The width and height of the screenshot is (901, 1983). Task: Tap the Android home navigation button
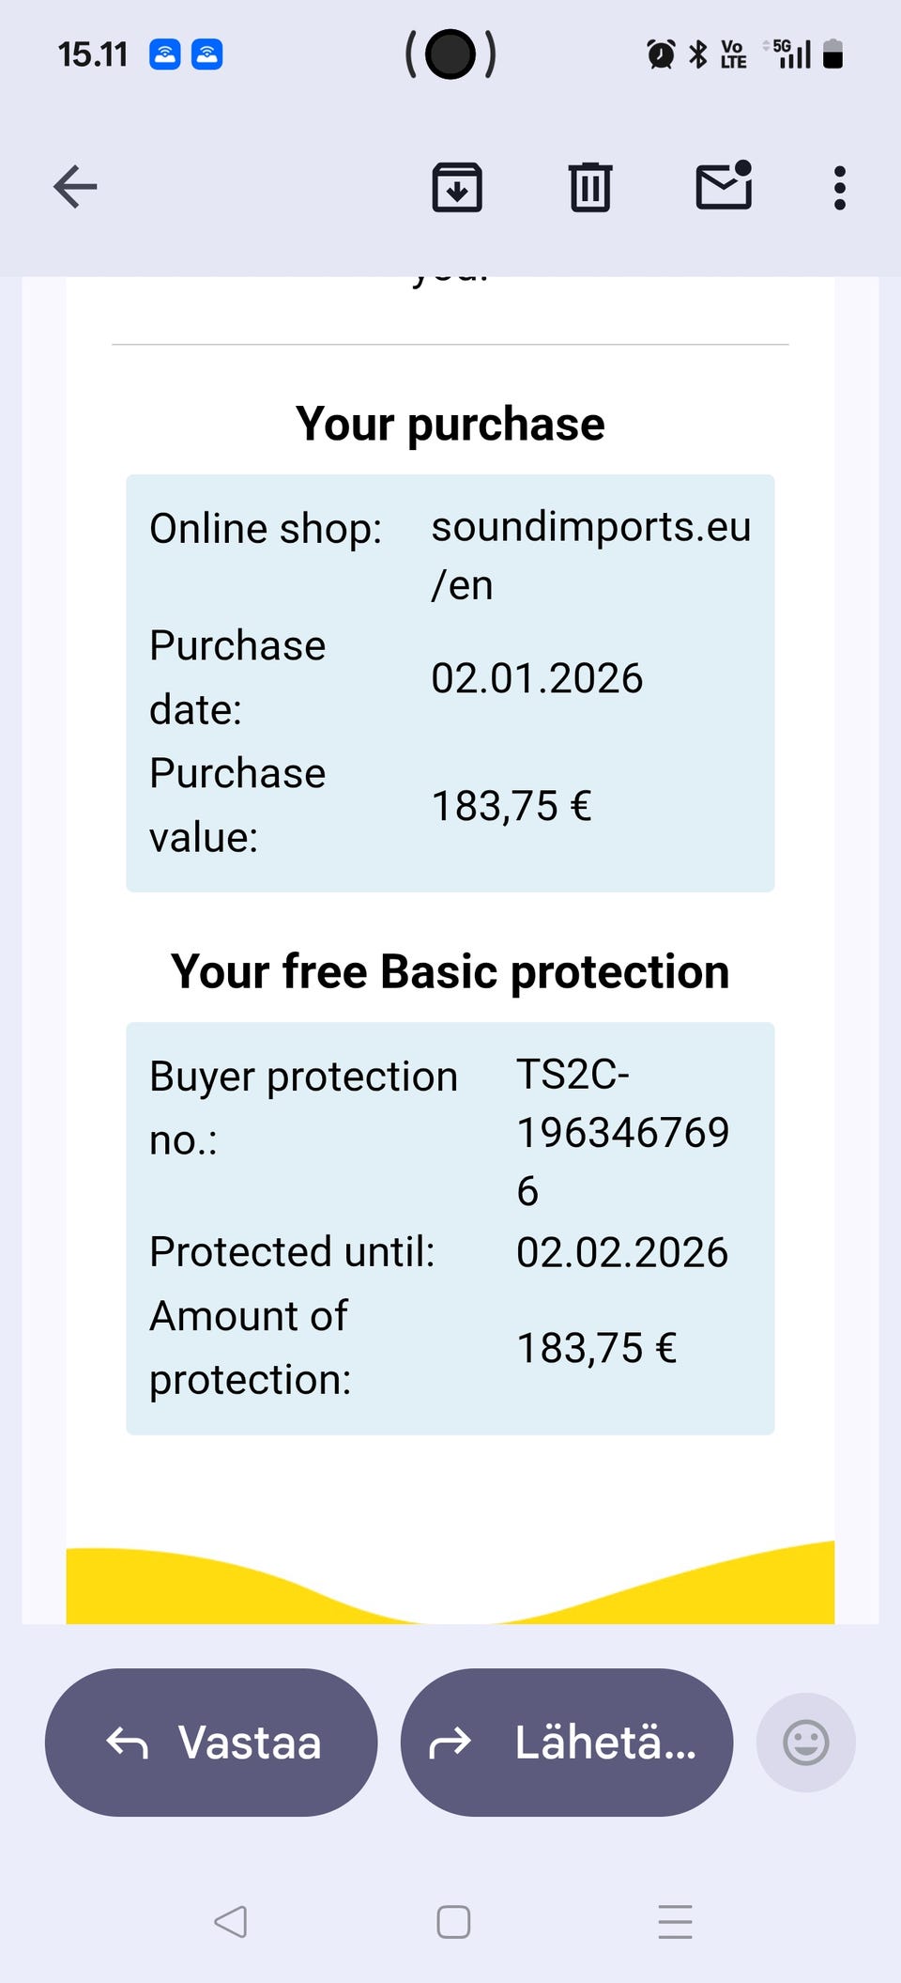pos(453,1922)
